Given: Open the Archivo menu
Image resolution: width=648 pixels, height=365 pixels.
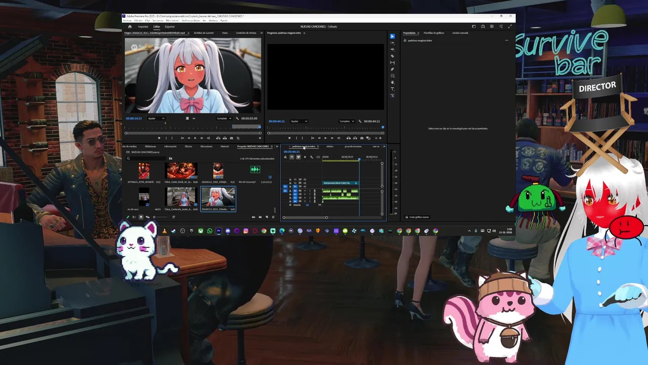Looking at the screenshot, I should pyautogui.click(x=126, y=20).
